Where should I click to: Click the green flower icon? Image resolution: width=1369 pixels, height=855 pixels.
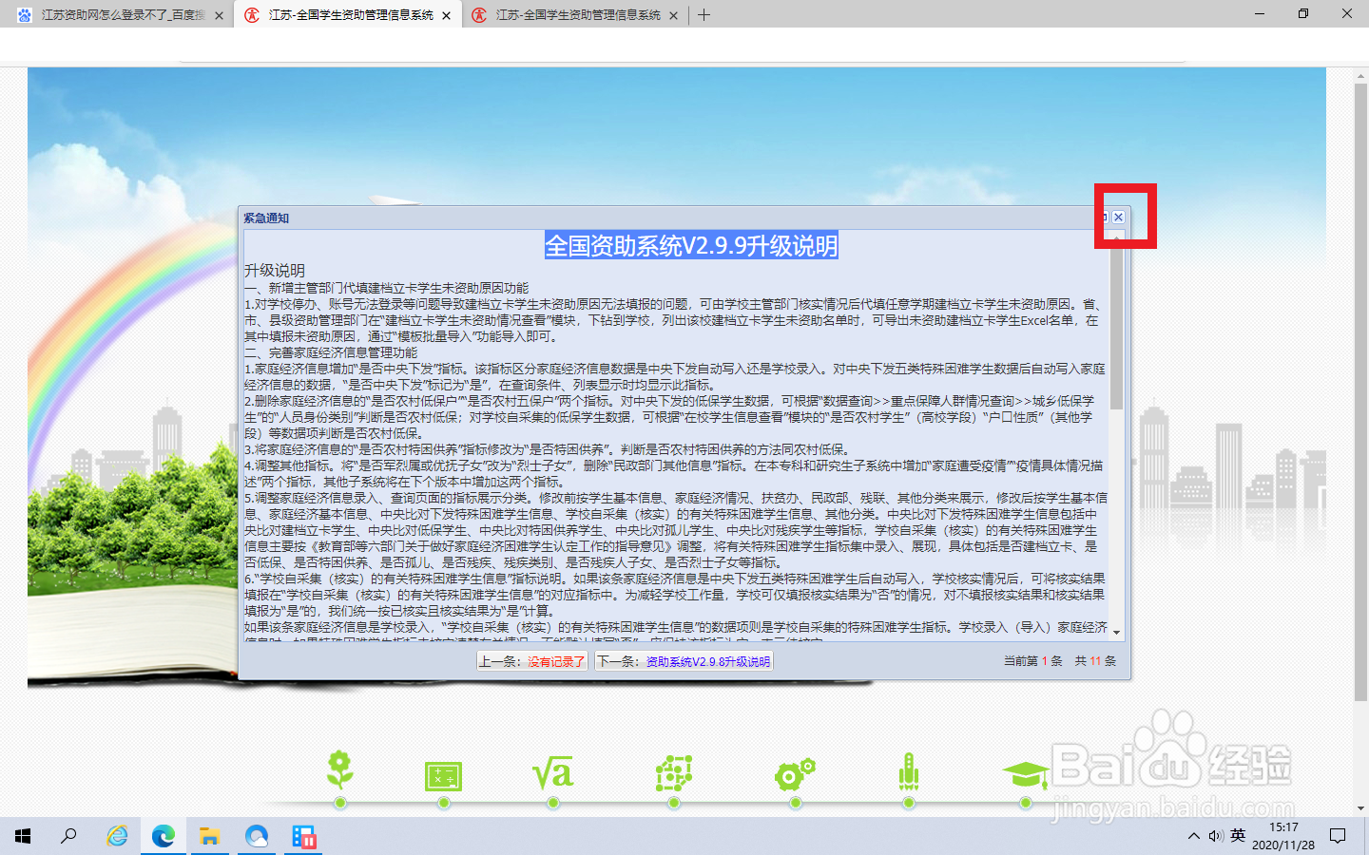[x=340, y=769]
